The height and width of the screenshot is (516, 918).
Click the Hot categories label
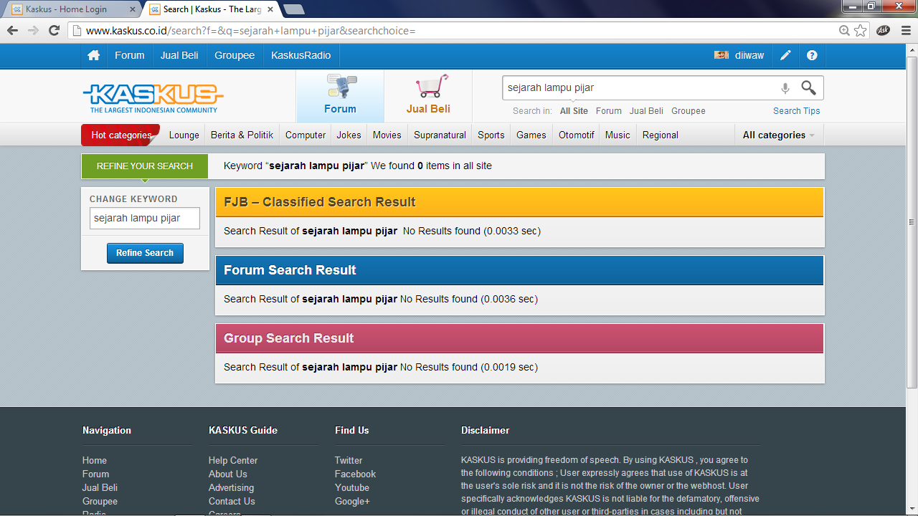121,135
